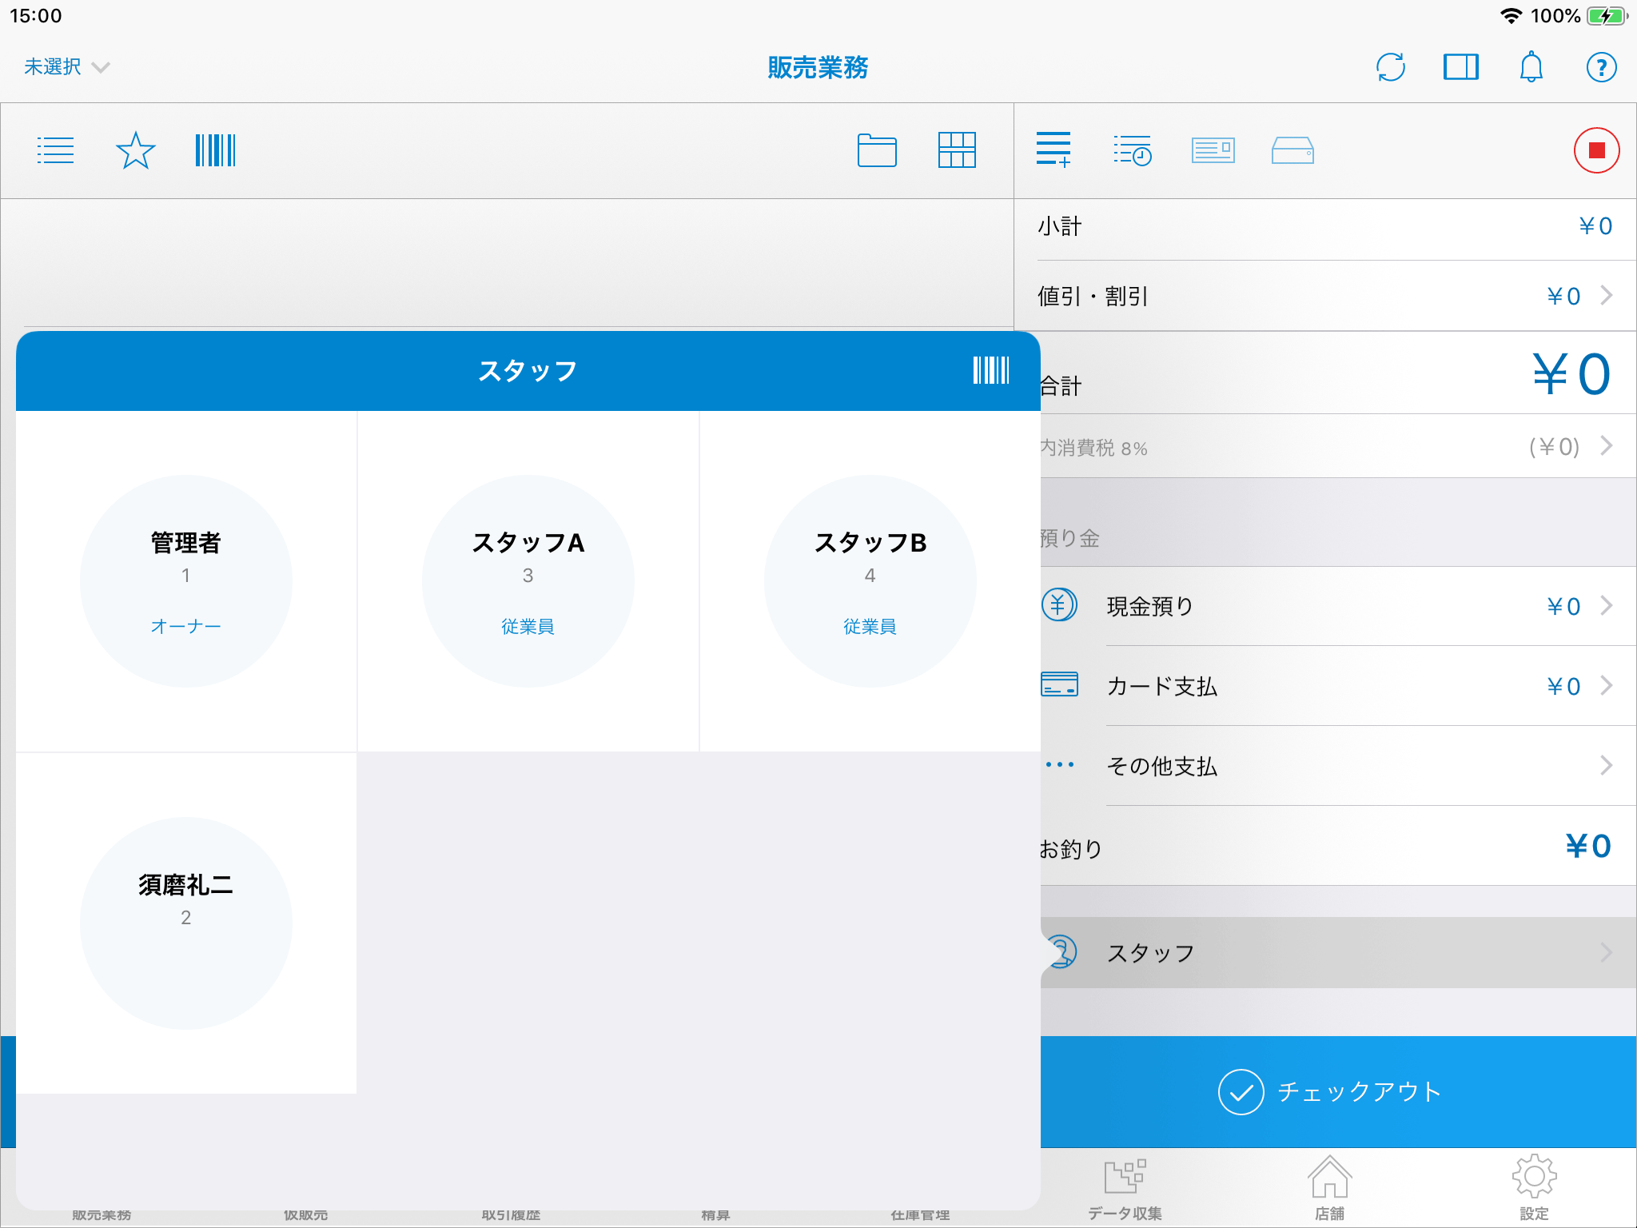This screenshot has height=1228, width=1637.
Task: Tap the barcode scan icon in toolbar
Action: pyautogui.click(x=215, y=150)
